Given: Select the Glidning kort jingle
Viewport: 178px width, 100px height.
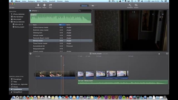Looking at the screenshot, I should tap(61, 33).
